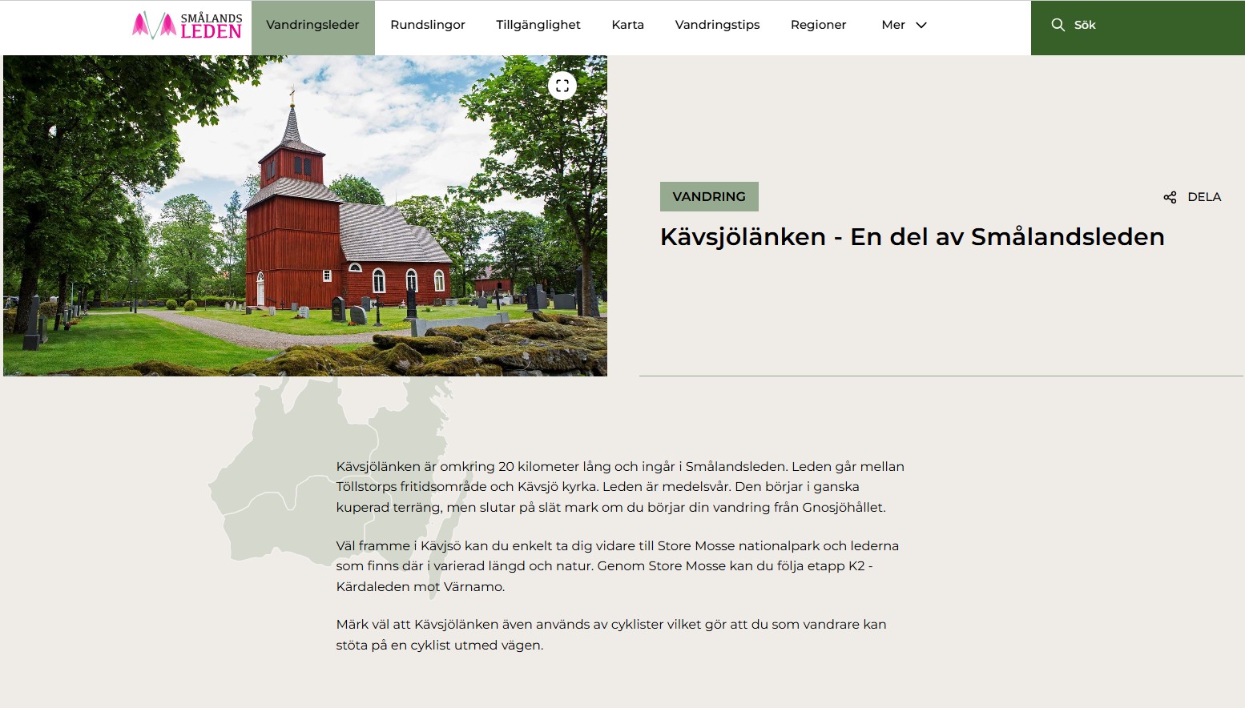Click the Smålandsleden logo
This screenshot has height=708, width=1245.
[187, 26]
